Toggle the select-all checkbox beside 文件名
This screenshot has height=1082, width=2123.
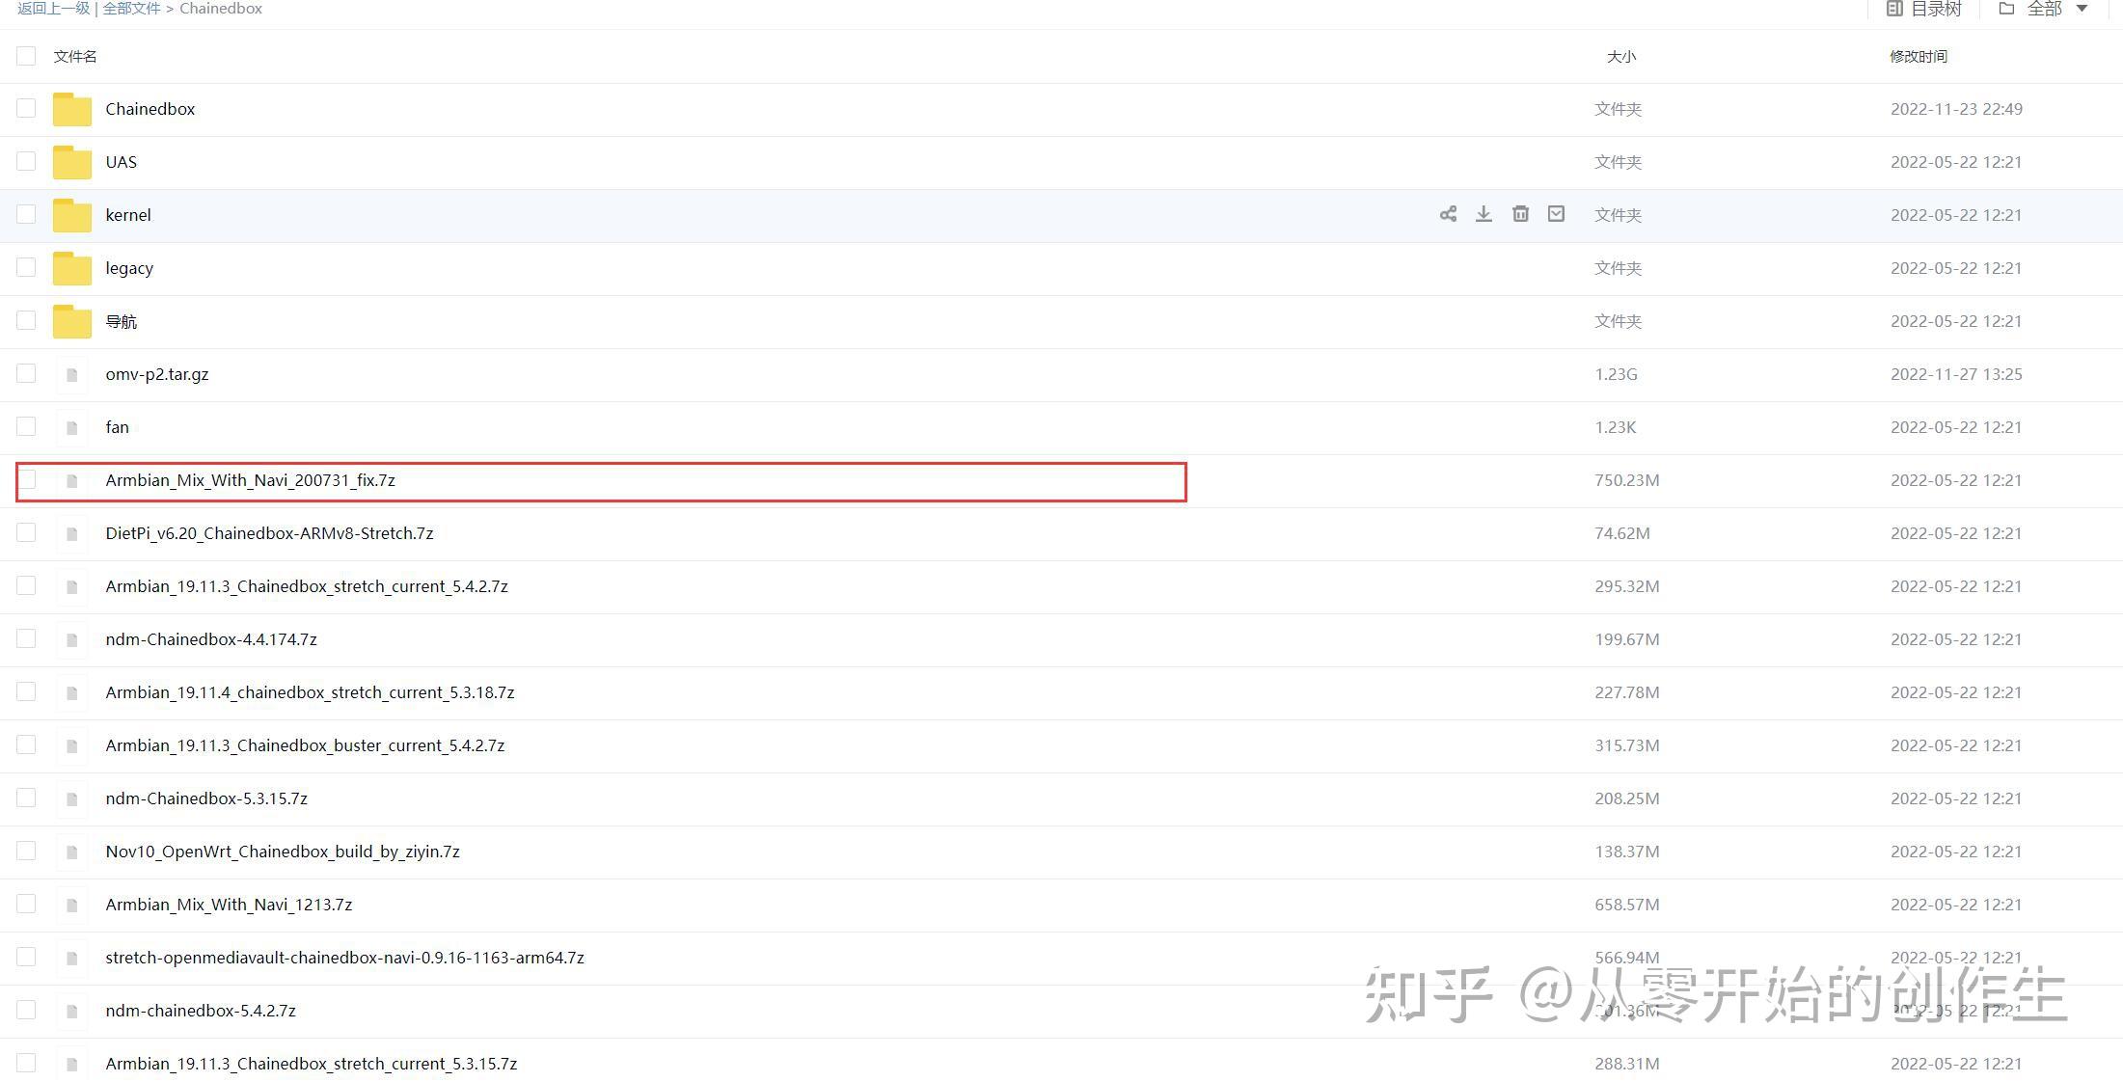click(x=26, y=56)
